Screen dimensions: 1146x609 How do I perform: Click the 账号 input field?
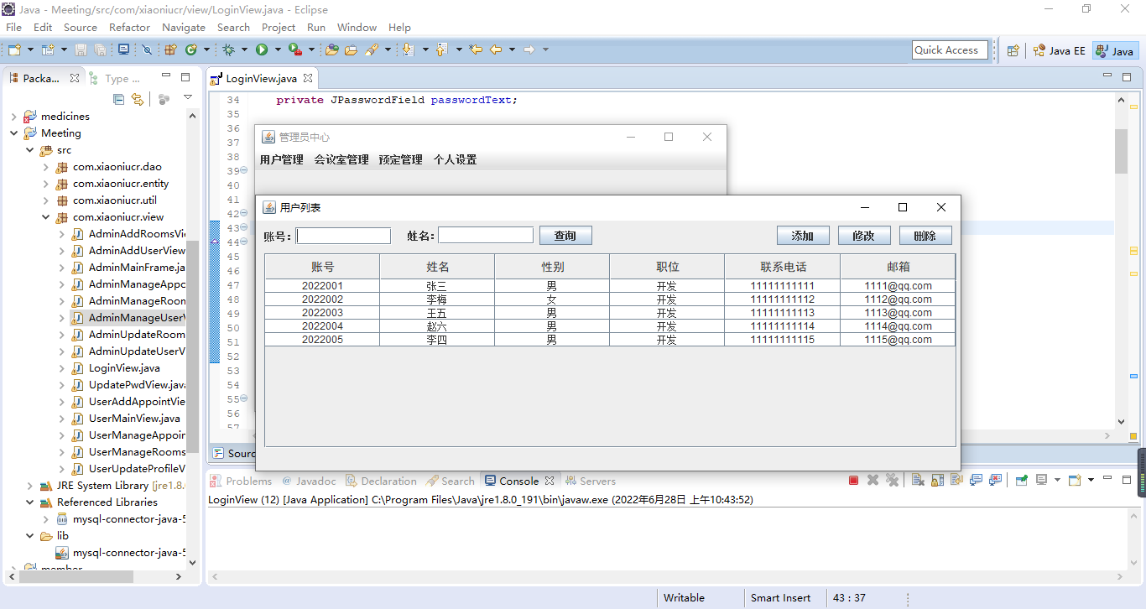pos(343,236)
